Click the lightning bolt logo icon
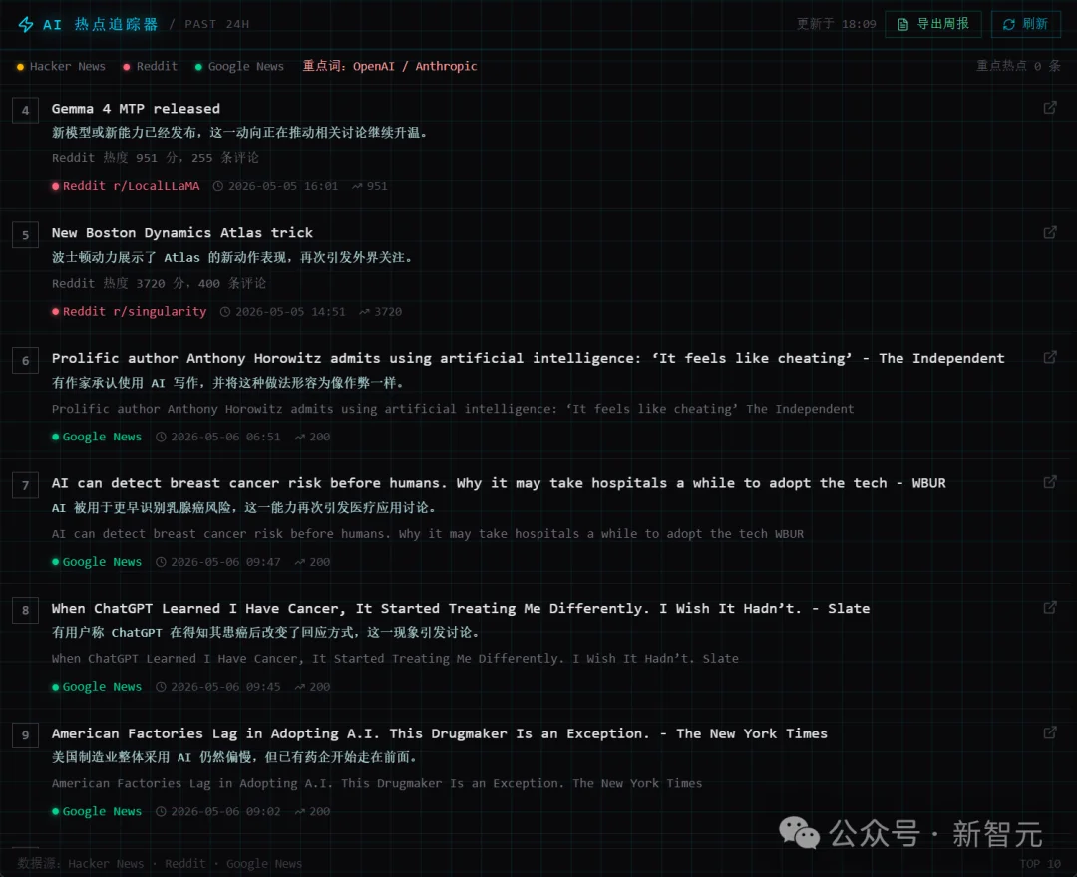Viewport: 1077px width, 877px height. coord(25,24)
